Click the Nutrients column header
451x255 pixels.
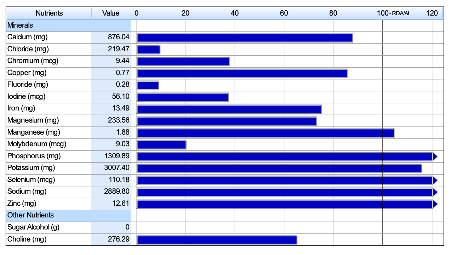(49, 13)
